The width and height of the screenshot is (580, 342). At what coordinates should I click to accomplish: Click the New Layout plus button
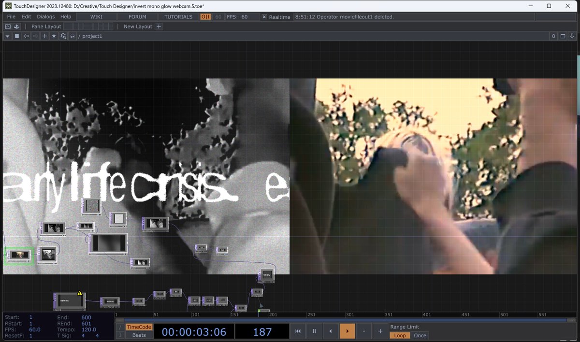159,26
